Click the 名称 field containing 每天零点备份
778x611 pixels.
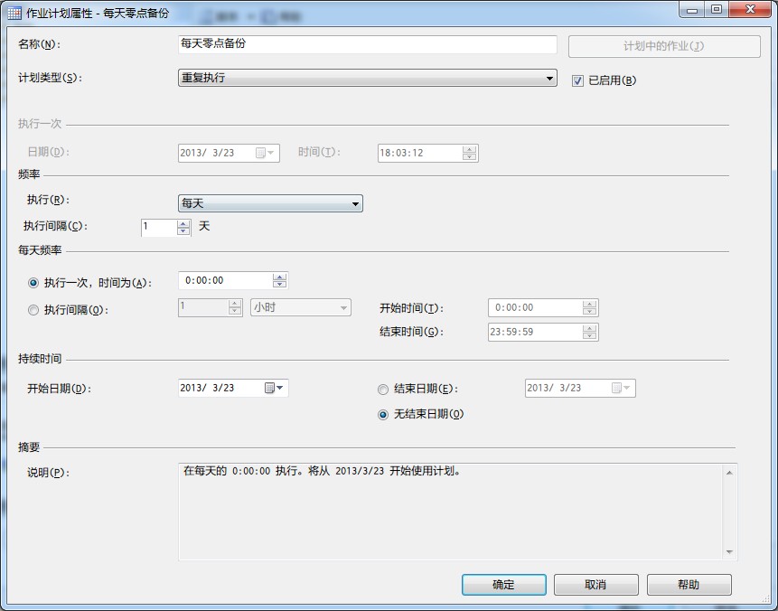[x=367, y=44]
